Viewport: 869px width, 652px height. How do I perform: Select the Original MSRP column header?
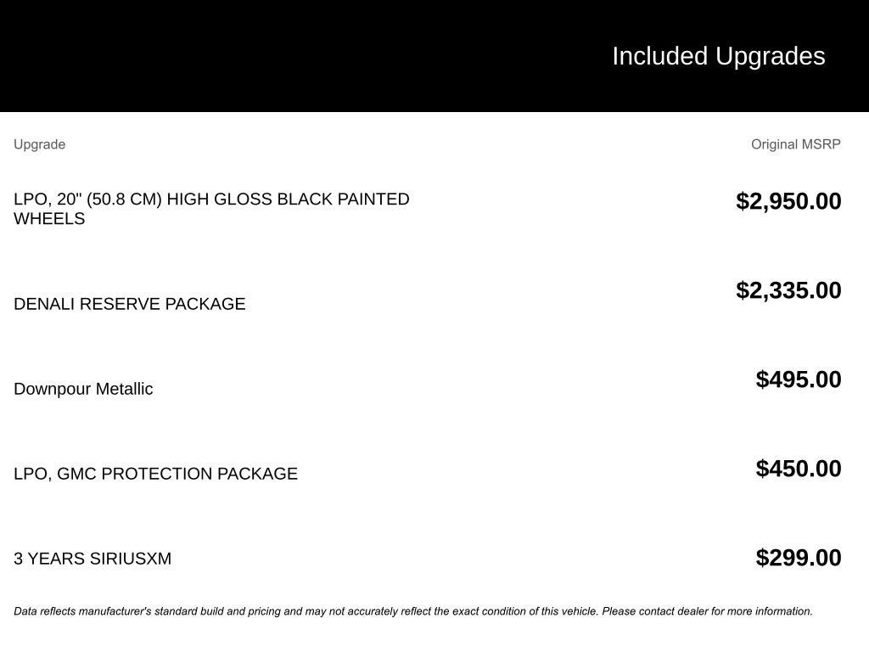[795, 144]
